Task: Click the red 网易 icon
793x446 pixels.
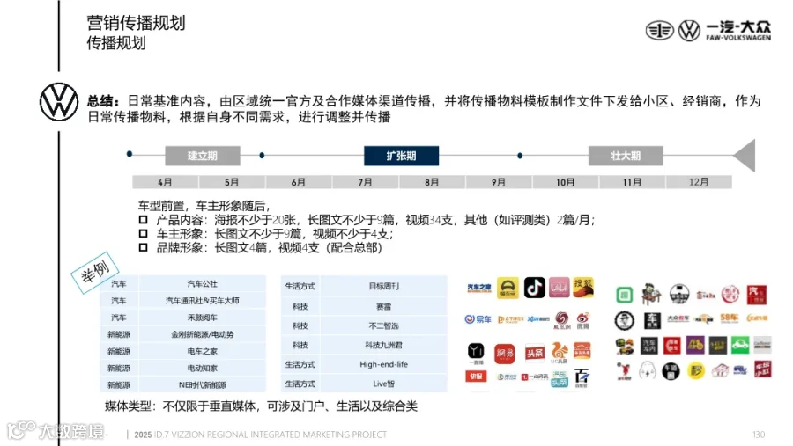Action: coord(504,353)
